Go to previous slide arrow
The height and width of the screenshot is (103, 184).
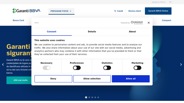3,64
